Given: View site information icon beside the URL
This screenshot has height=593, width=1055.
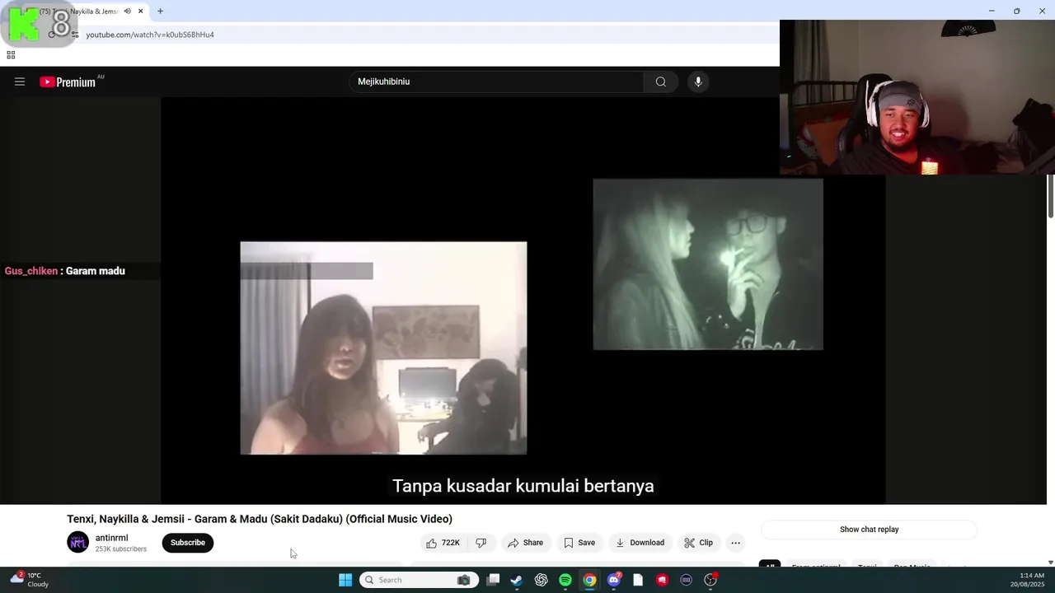Looking at the screenshot, I should point(75,35).
